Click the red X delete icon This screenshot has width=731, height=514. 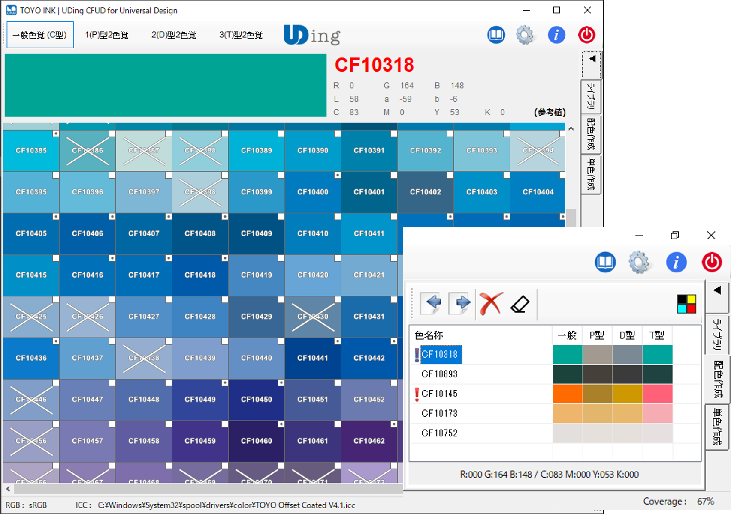[x=490, y=304]
